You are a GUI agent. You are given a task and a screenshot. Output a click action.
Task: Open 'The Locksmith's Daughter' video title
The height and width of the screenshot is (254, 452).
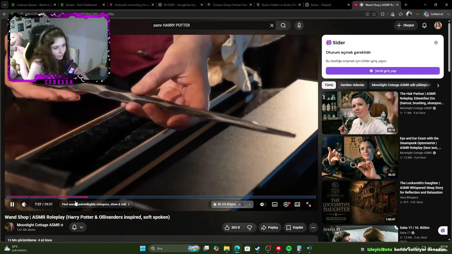(421, 188)
